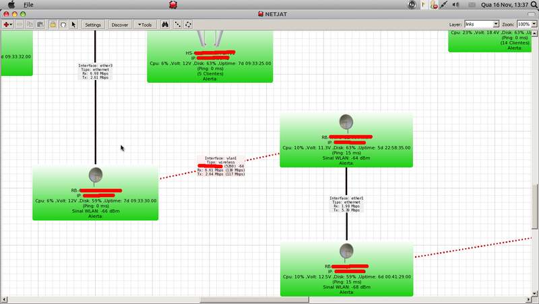This screenshot has height=304, width=539.
Task: Click the toolbar toggle pill in title bar
Action: pos(532,14)
